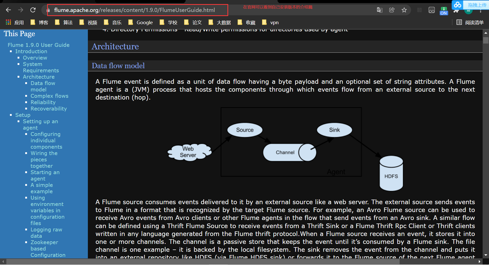
Task: Jump to Data flow model sidebar link
Action: pos(43,86)
